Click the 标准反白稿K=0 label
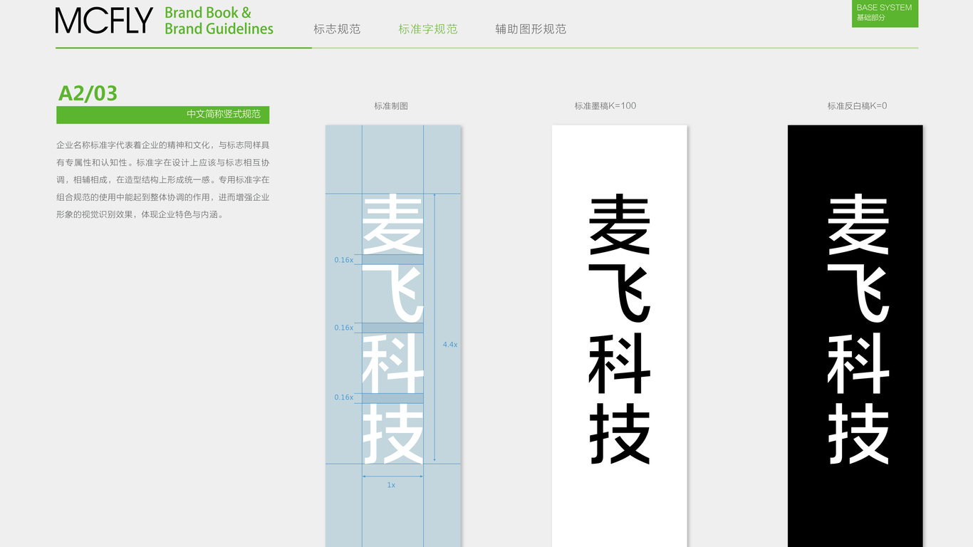973x547 pixels. (x=857, y=106)
